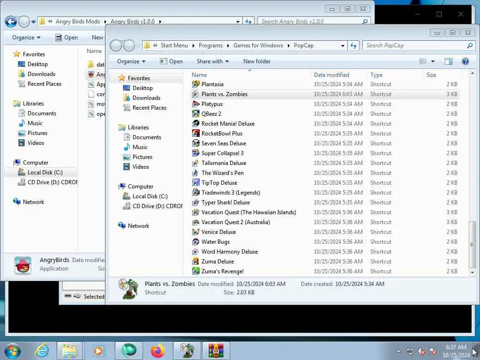Click the Water Bugs icon
480x360 pixels.
(x=195, y=242)
